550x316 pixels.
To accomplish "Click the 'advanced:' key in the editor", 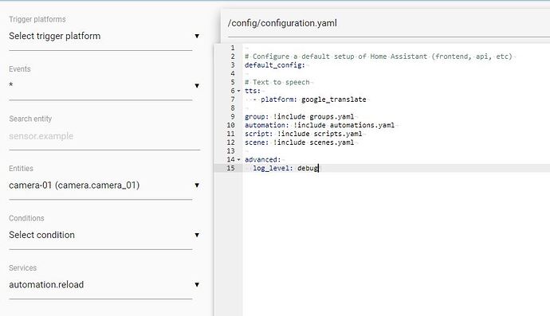I will click(x=262, y=160).
